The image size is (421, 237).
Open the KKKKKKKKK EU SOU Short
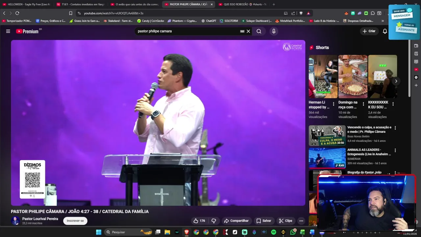(x=383, y=77)
